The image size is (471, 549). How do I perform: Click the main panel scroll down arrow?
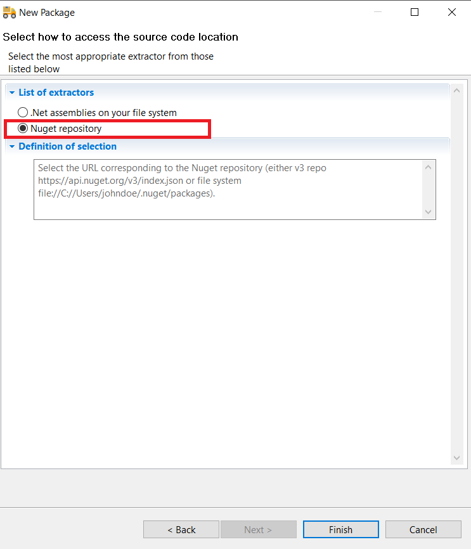456,458
